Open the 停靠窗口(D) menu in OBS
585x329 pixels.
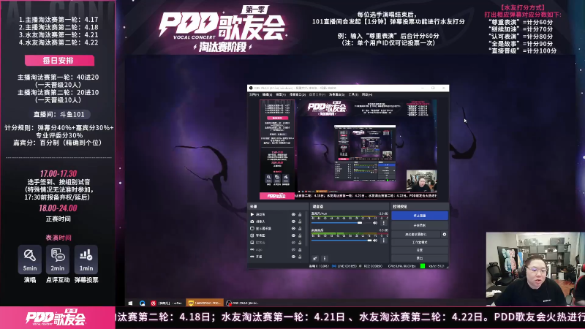click(298, 95)
